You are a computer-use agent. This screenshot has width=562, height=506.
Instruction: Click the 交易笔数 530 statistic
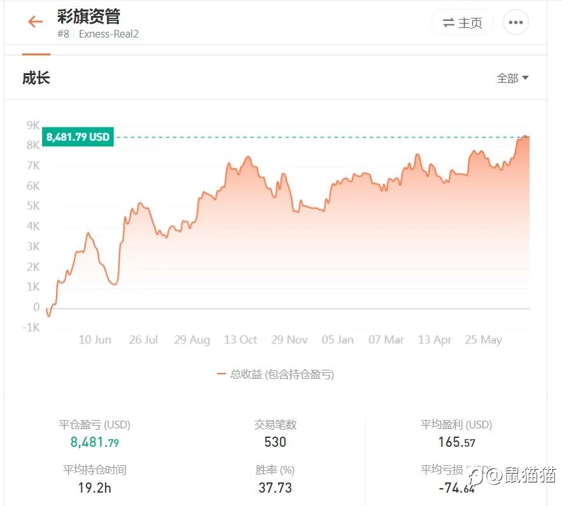point(275,442)
